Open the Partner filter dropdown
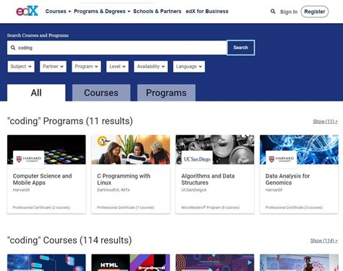 (x=53, y=67)
